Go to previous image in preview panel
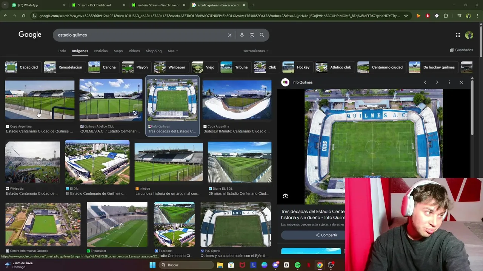This screenshot has width=483, height=271. pyautogui.click(x=425, y=82)
